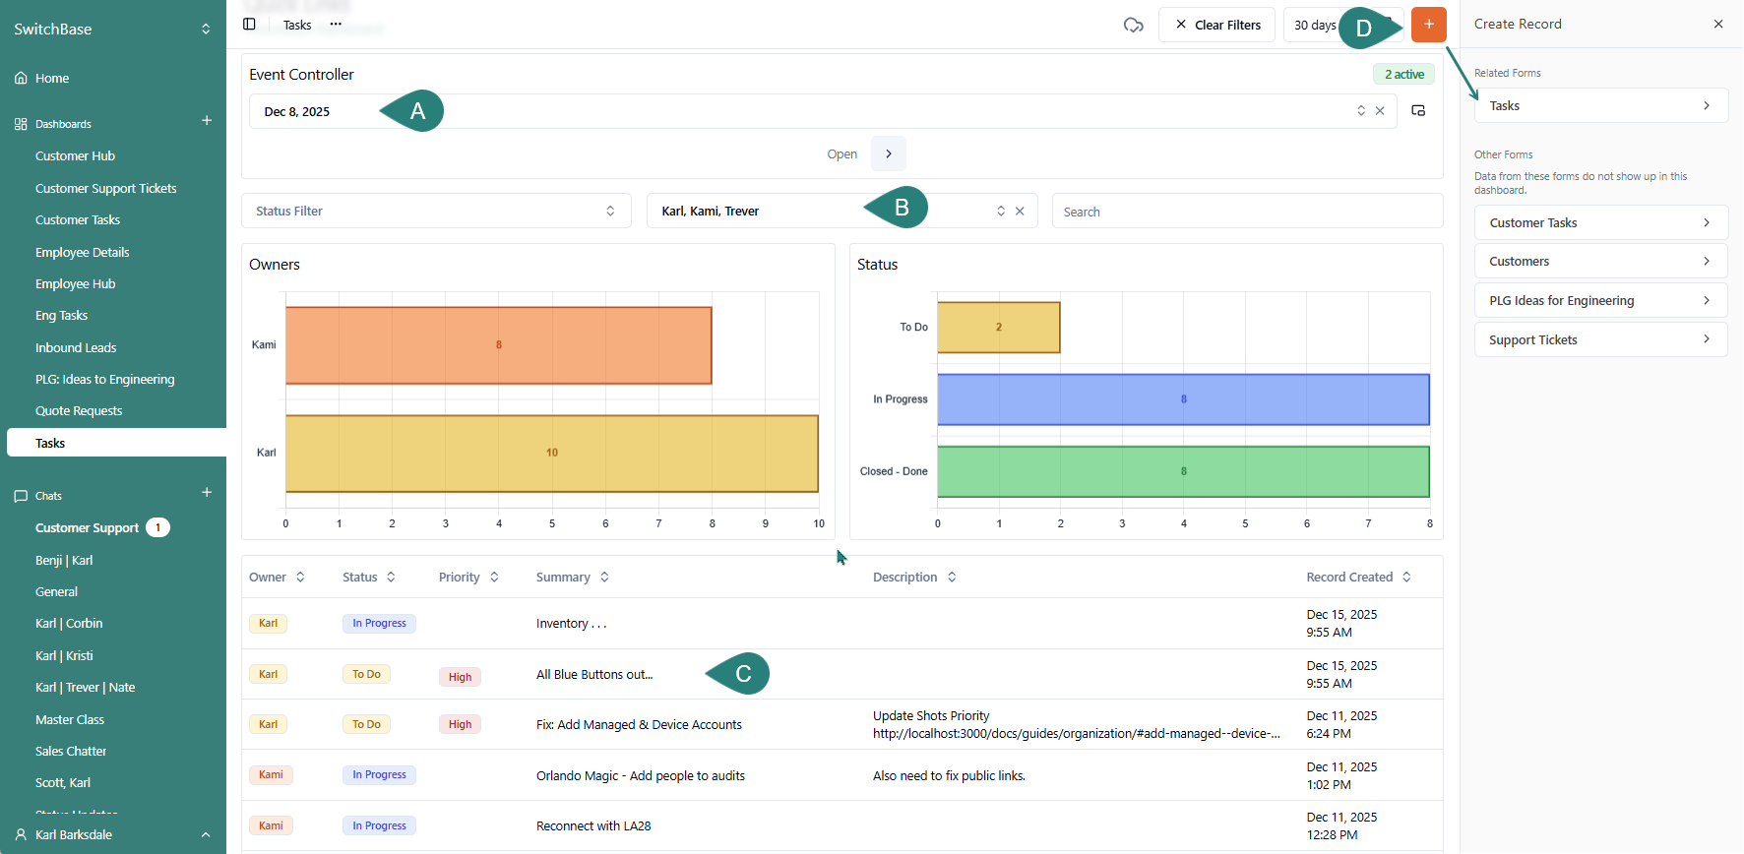This screenshot has width=1744, height=854.
Task: Open the Customer Hub dashboard
Action: 75,156
